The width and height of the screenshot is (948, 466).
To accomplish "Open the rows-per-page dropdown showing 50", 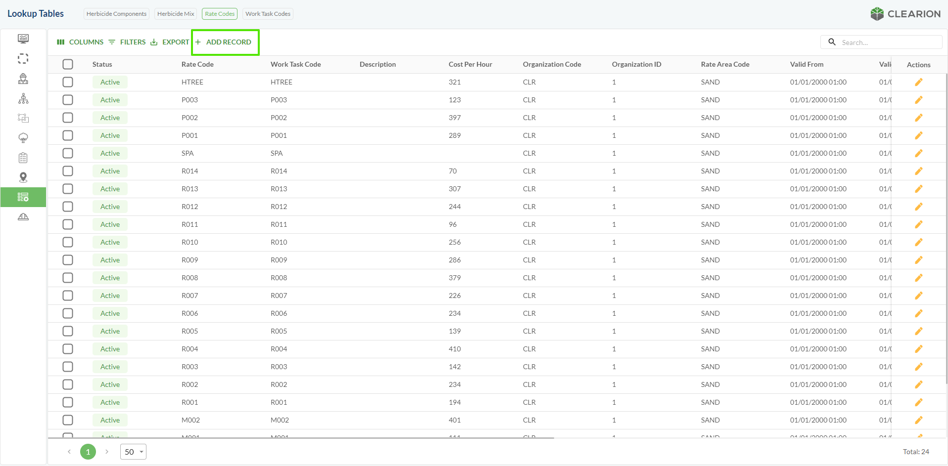I will click(133, 452).
